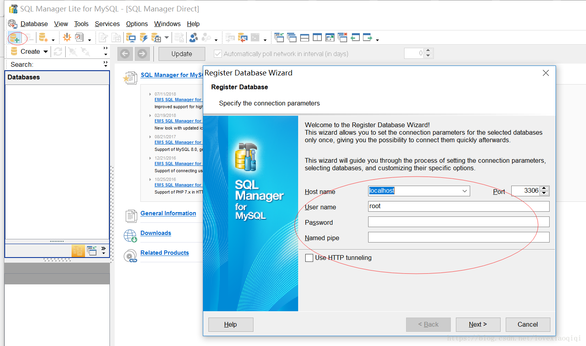The height and width of the screenshot is (346, 586).
Task: Open the dropdown arrow next to the Create Database icon
Action: point(53,40)
